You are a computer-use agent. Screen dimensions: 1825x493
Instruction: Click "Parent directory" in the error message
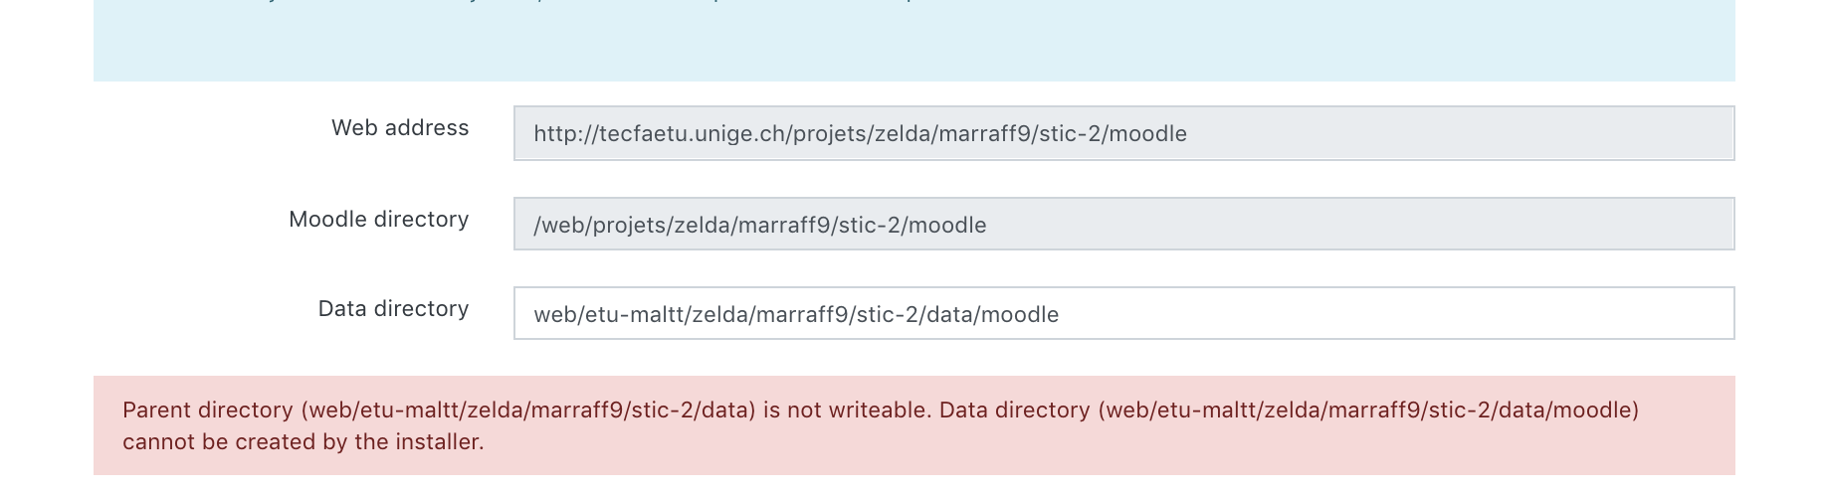pyautogui.click(x=208, y=410)
